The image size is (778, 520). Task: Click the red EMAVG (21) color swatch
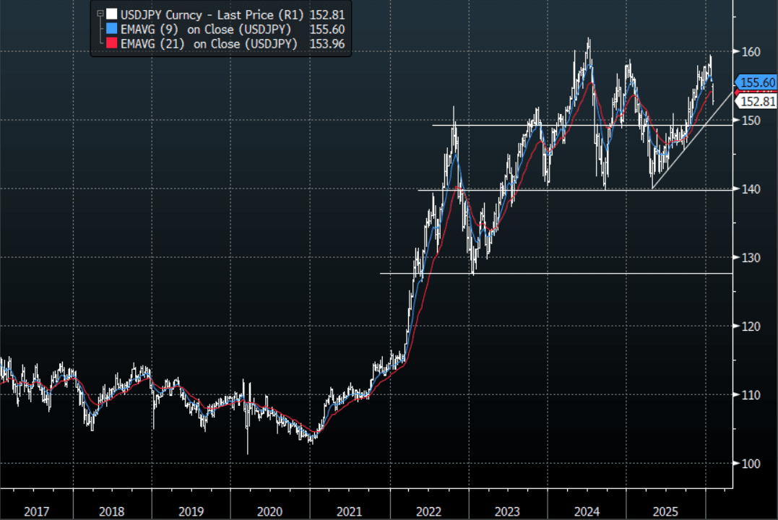(111, 44)
